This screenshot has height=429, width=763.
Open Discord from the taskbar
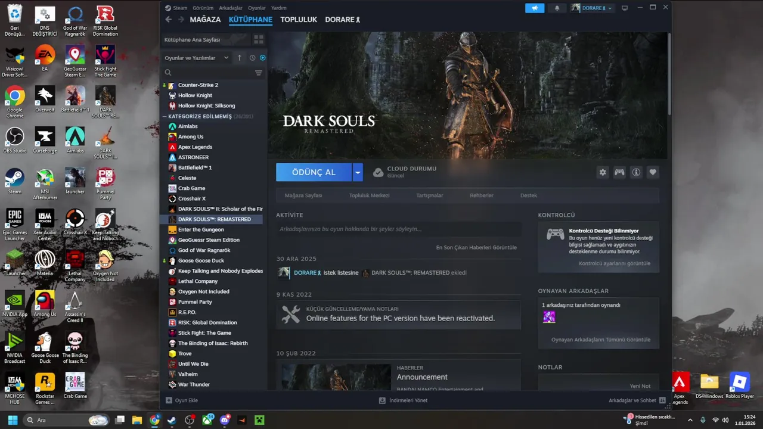pos(225,420)
